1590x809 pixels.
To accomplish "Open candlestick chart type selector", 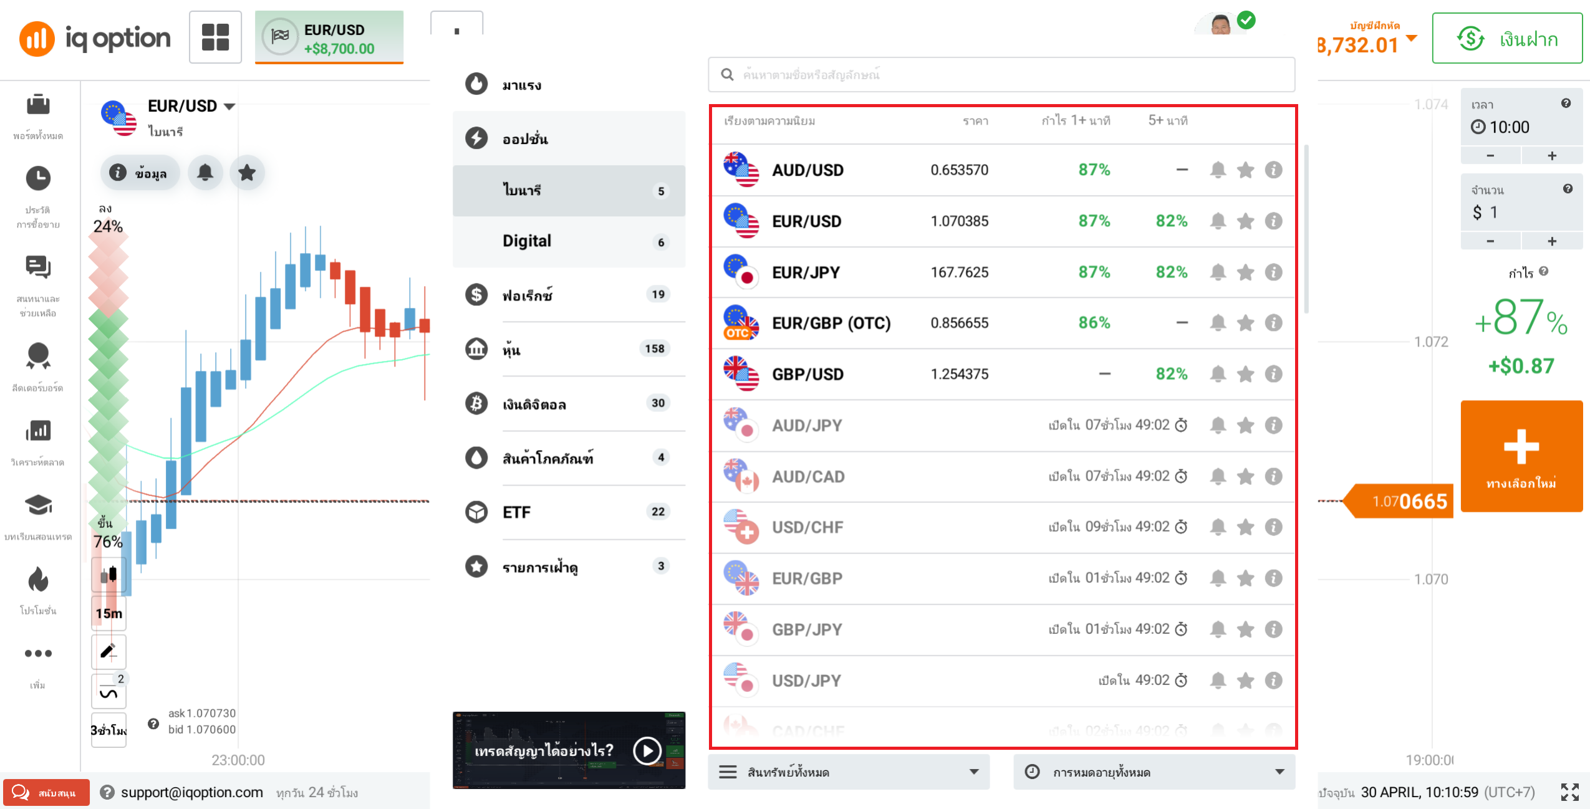I will pyautogui.click(x=109, y=574).
